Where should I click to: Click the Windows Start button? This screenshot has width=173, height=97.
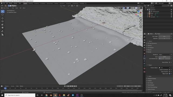pos(2,95)
